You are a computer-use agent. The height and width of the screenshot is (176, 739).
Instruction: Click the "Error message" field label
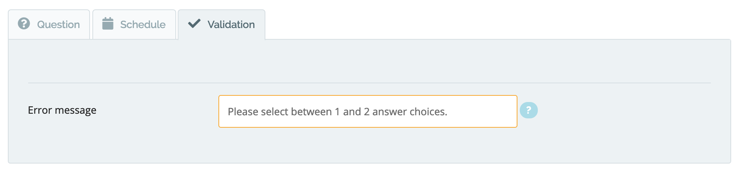point(62,110)
